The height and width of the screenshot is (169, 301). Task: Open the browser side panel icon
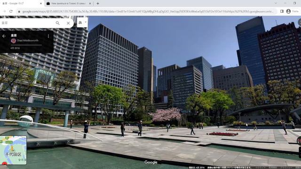282,11
